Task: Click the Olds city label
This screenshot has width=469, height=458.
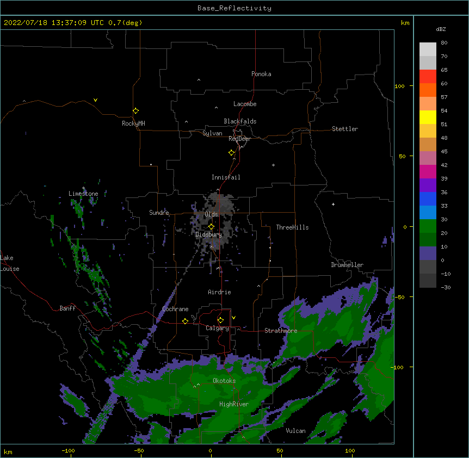Action: tap(211, 214)
